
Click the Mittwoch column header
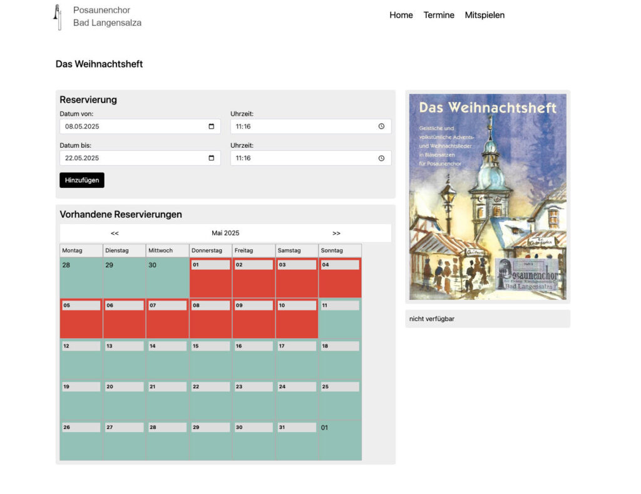coord(167,250)
